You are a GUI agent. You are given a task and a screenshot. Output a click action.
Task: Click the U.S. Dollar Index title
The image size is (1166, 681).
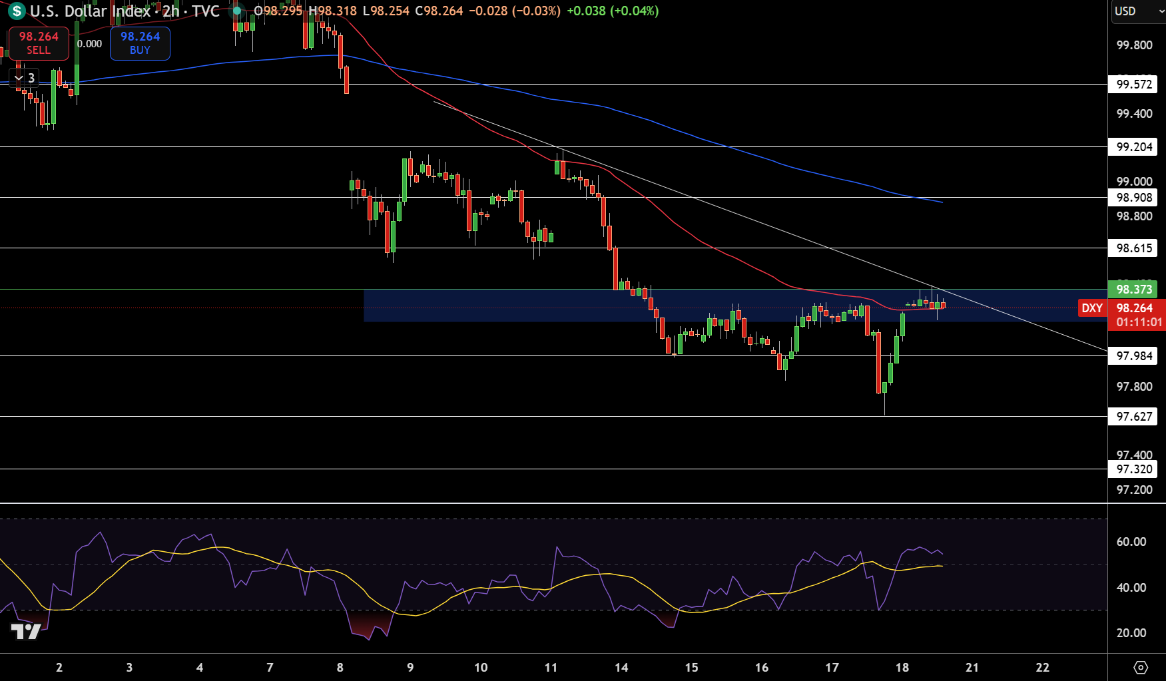pyautogui.click(x=90, y=11)
